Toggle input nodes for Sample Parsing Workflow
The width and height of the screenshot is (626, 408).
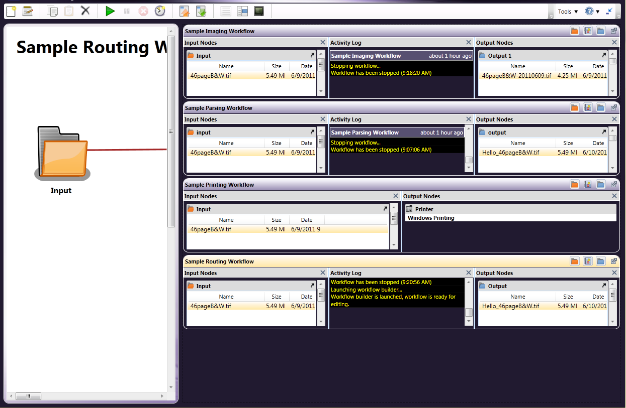(574, 108)
